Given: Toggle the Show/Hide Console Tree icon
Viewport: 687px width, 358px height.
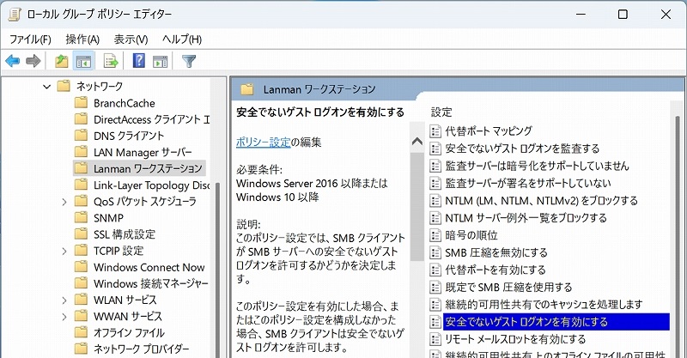Looking at the screenshot, I should tap(83, 61).
